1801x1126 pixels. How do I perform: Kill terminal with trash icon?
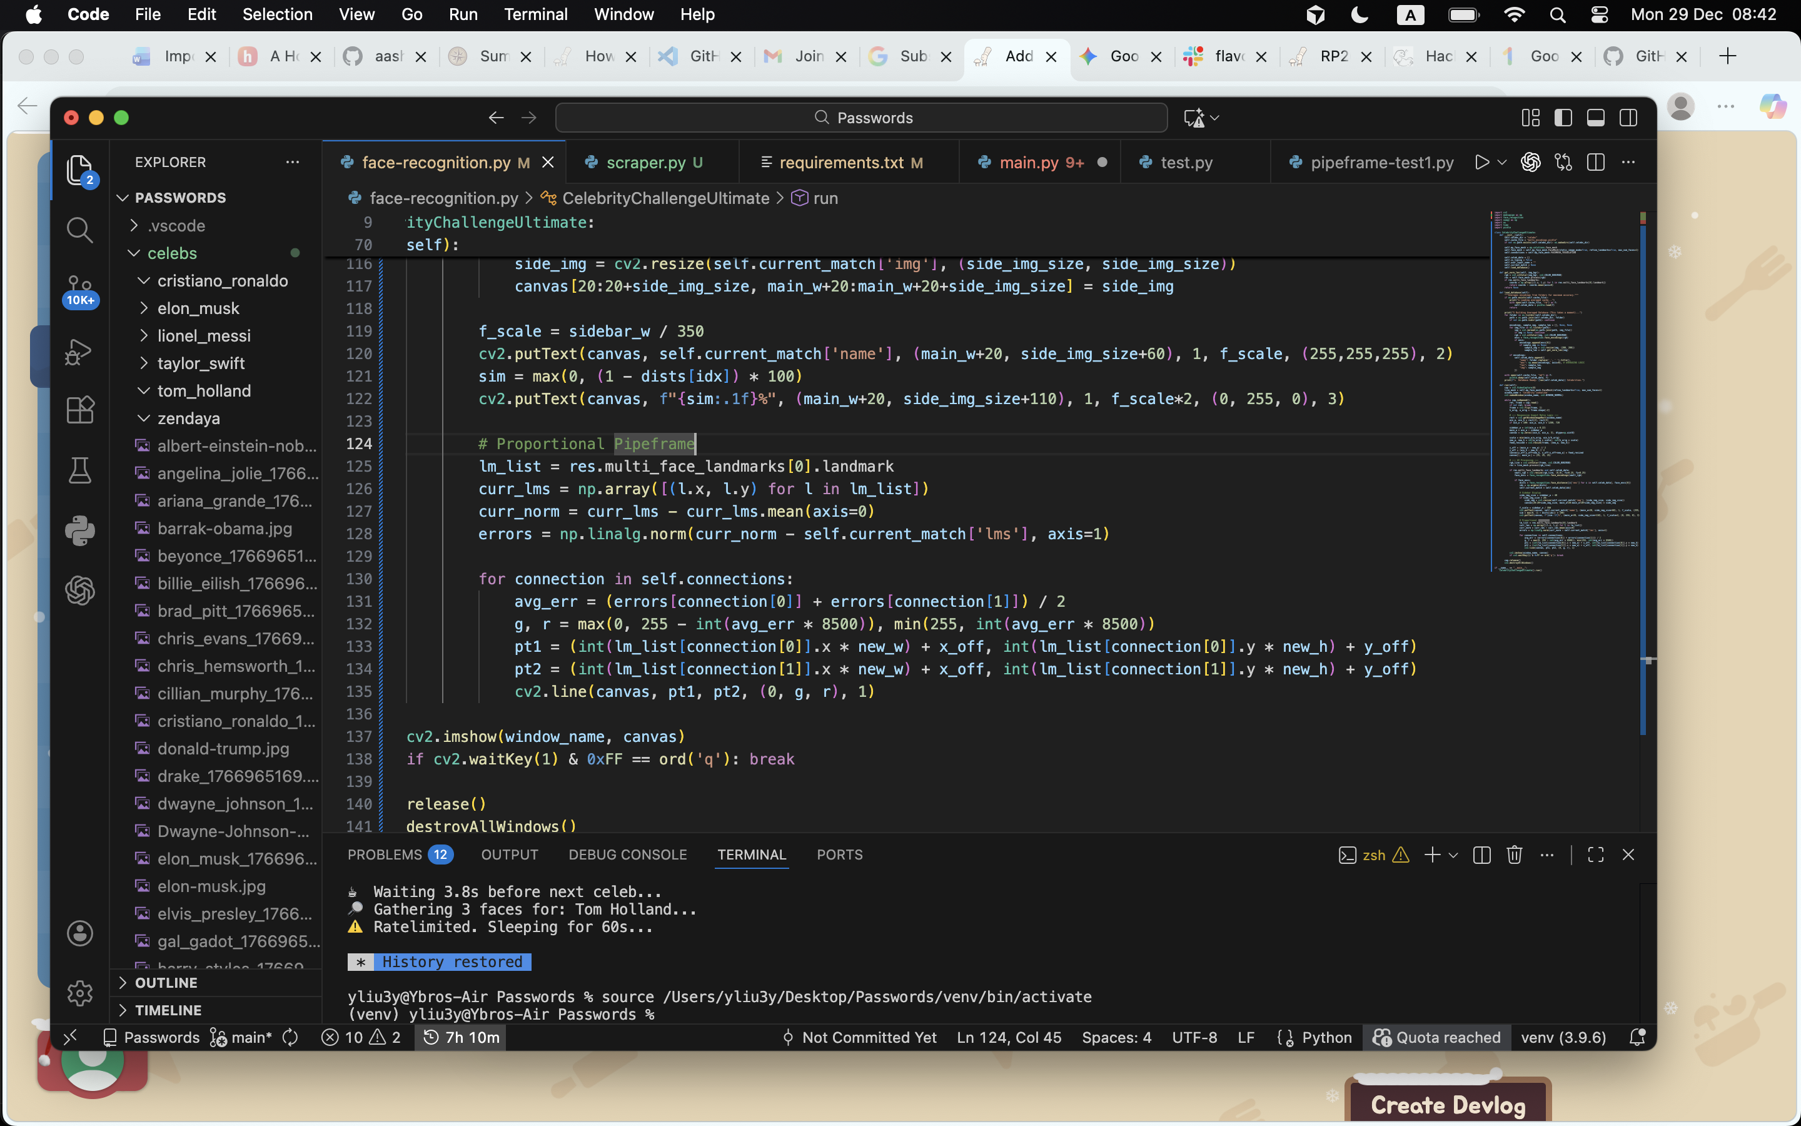pyautogui.click(x=1514, y=855)
